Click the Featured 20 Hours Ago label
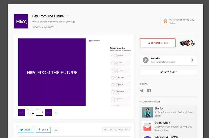This screenshot has height=138, width=209. [117, 130]
